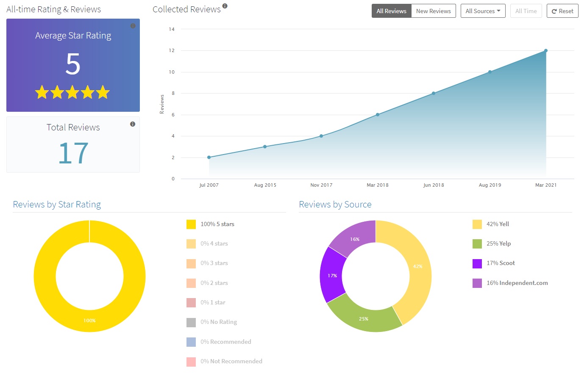587x373 pixels.
Task: Click the 17% Scoot donut segment
Action: point(331,275)
